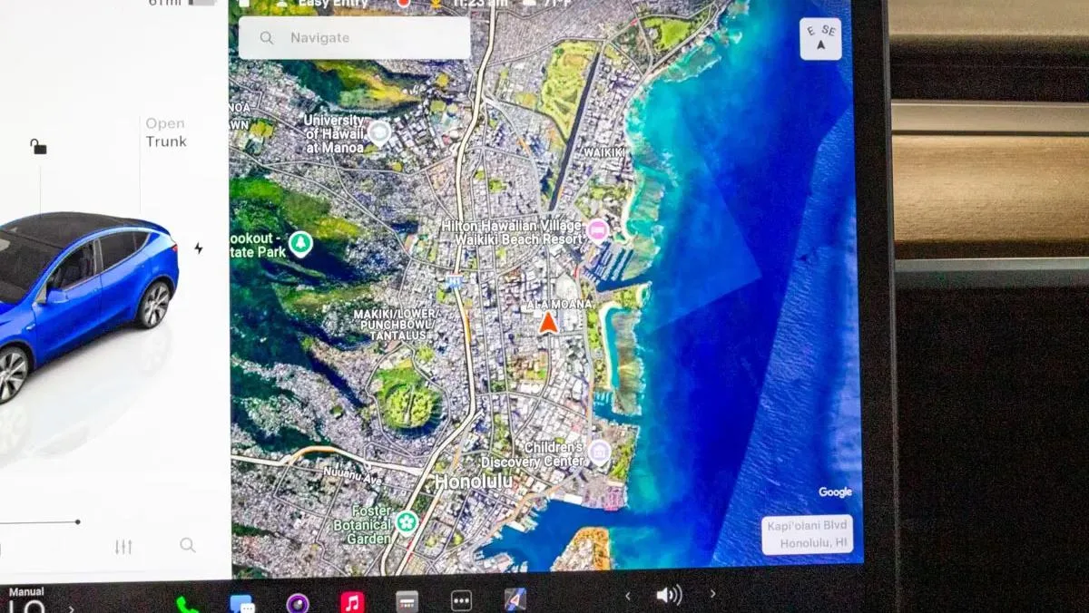Viewport: 1089px width, 613px height.
Task: Open the all-apps three dots icon
Action: pos(462,600)
